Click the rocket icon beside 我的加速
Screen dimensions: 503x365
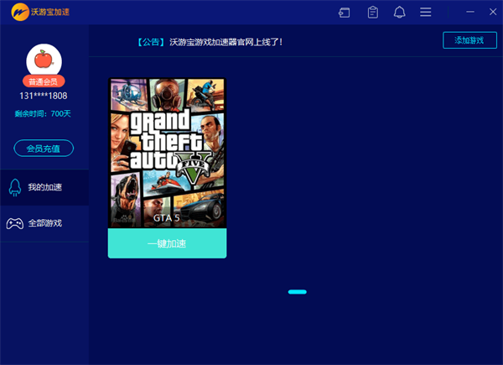pos(15,187)
